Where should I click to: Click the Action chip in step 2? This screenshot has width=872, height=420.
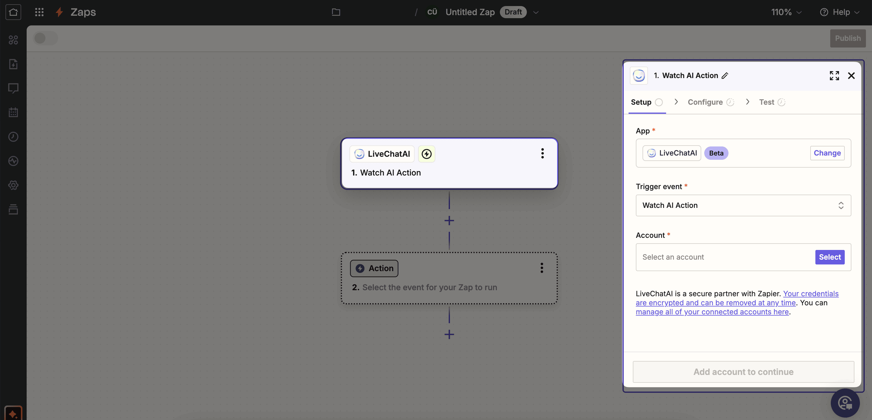click(374, 268)
